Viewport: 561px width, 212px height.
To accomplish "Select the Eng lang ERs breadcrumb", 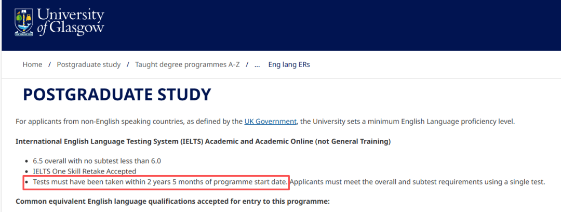I will pyautogui.click(x=289, y=64).
